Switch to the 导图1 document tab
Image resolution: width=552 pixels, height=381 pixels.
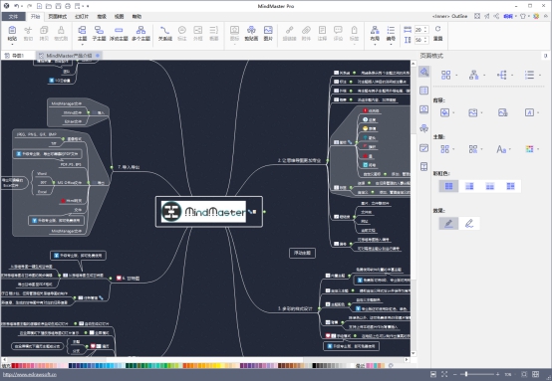[15, 56]
